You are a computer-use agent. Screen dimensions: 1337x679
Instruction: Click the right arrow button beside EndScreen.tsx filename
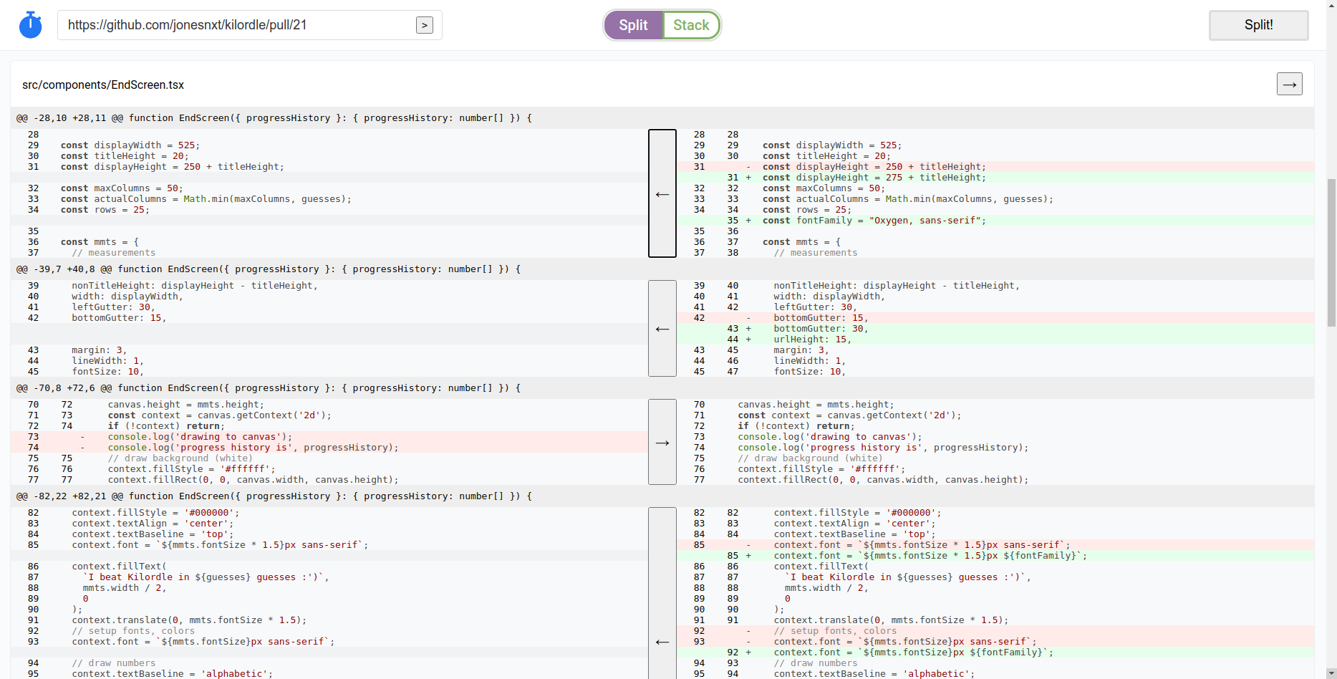pyautogui.click(x=1289, y=84)
